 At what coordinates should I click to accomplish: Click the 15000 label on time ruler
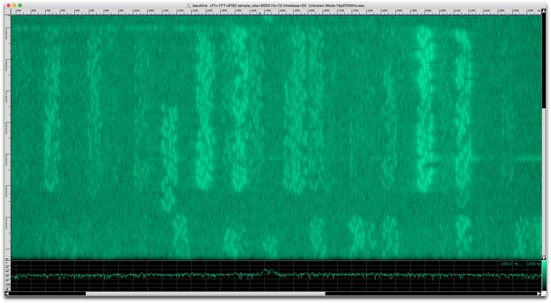click(x=6, y=65)
